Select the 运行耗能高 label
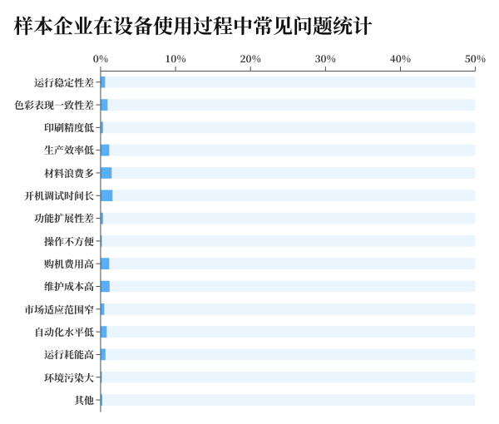Image resolution: width=499 pixels, height=424 pixels. pyautogui.click(x=69, y=354)
